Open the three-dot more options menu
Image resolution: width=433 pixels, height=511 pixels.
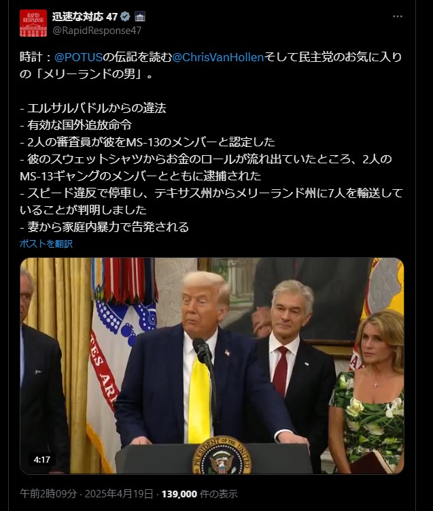398,16
